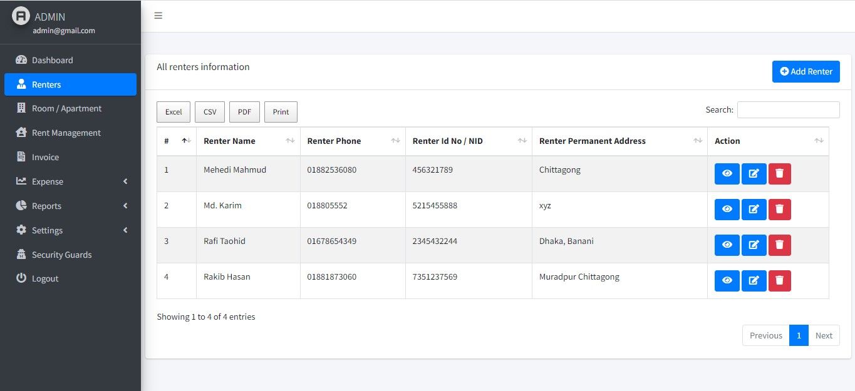Delete Rakib Hasan using red trash icon

(x=779, y=281)
